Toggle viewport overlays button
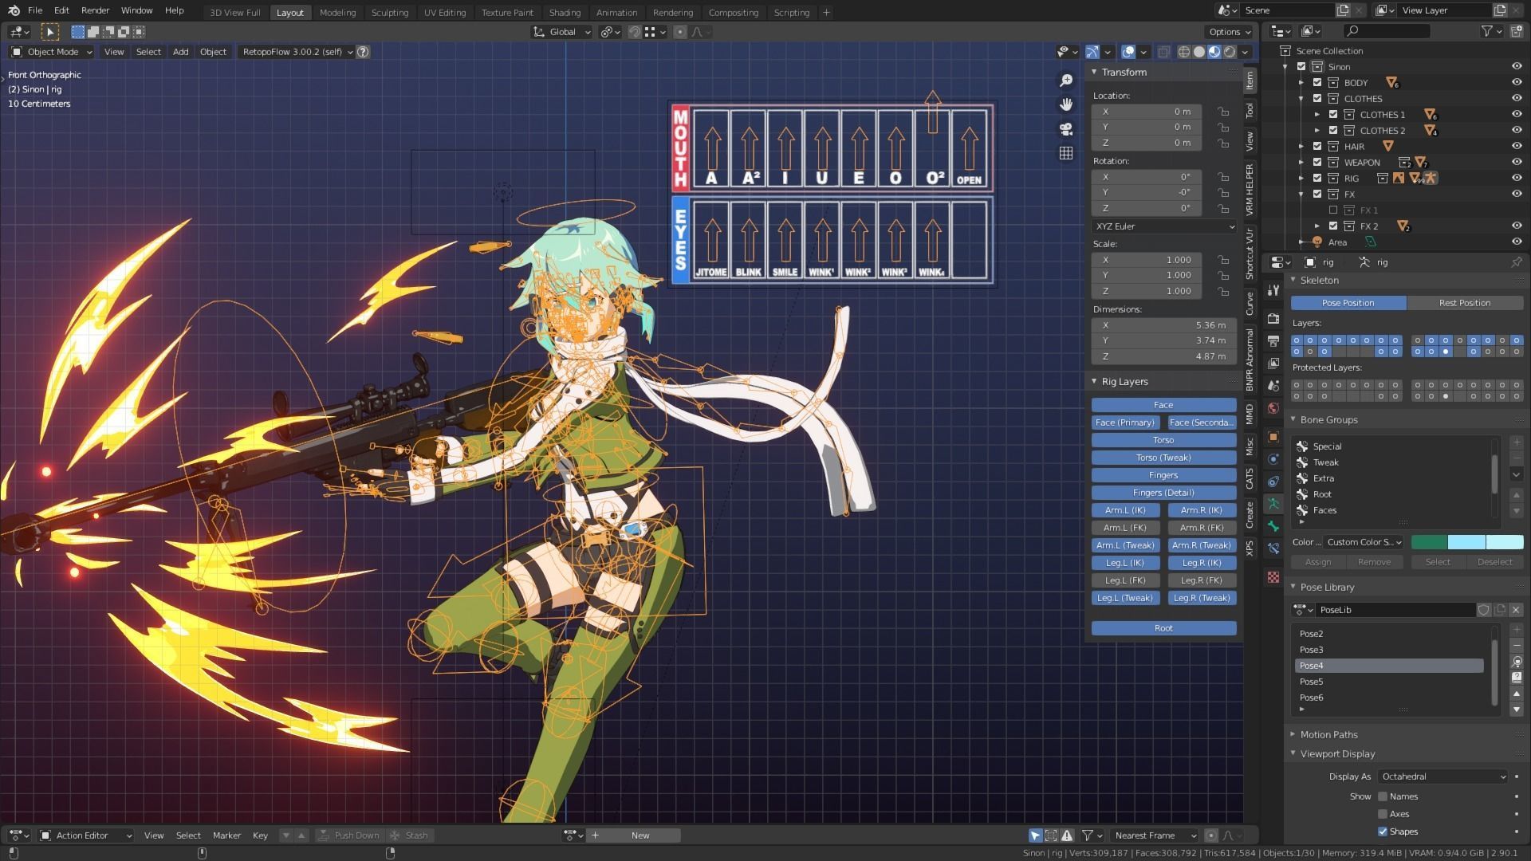Image resolution: width=1531 pixels, height=861 pixels. coord(1128,52)
